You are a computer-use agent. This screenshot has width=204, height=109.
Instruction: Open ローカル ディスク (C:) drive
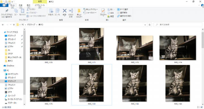pyautogui.click(x=15, y=99)
